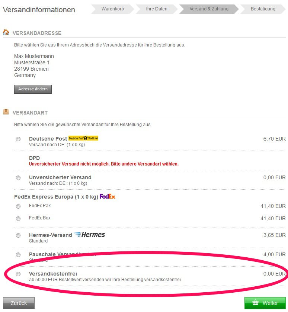
Task: Click the house icon beside Versandadresse
Action: coord(6,32)
